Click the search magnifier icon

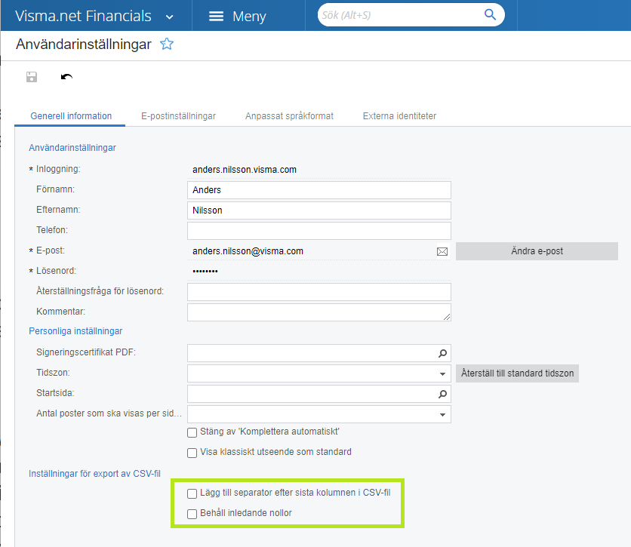pyautogui.click(x=491, y=15)
